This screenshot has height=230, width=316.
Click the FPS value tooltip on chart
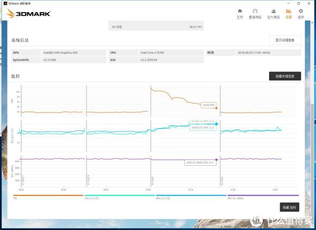pyautogui.click(x=209, y=105)
